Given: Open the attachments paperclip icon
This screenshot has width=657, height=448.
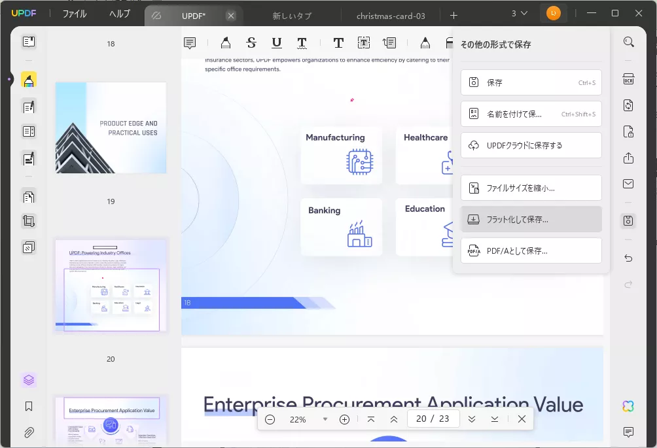Looking at the screenshot, I should pyautogui.click(x=29, y=432).
